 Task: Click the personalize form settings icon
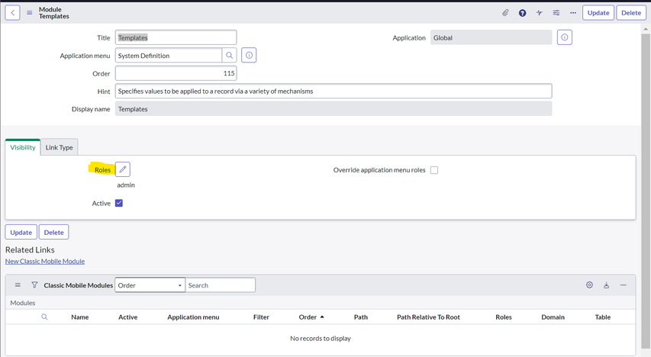click(x=556, y=13)
